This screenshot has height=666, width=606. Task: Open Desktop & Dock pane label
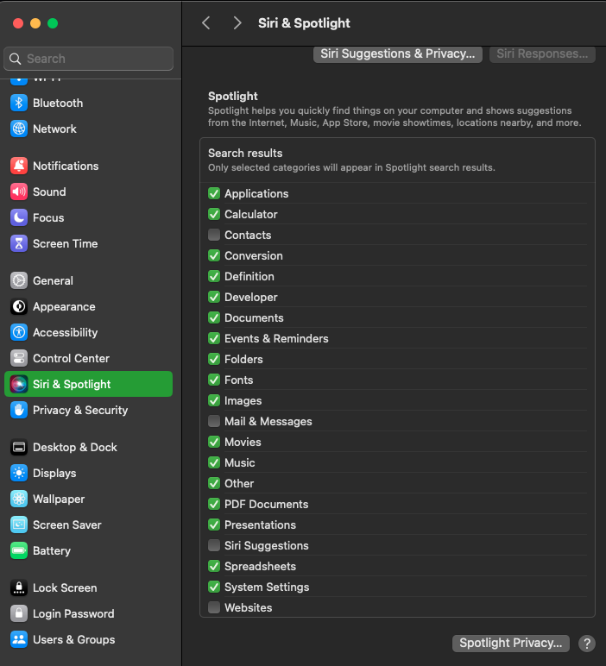click(75, 447)
